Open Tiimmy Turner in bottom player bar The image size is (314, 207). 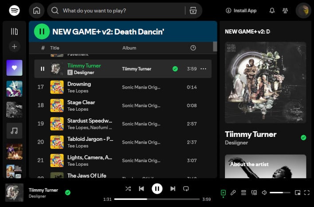(43, 190)
